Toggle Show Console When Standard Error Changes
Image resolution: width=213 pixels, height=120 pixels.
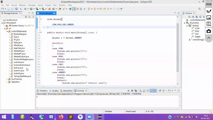(x=155, y=91)
